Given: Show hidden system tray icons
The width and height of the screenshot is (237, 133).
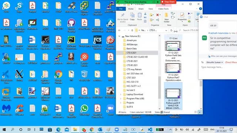Looking at the screenshot, I should [170, 130].
